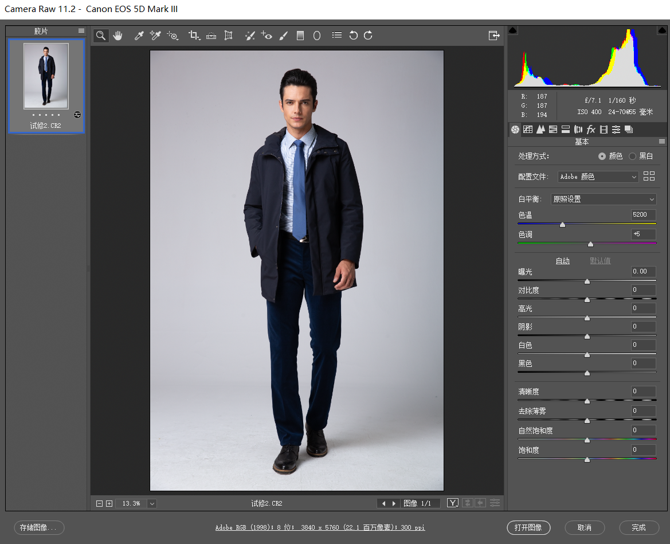This screenshot has width=670, height=544.
Task: Select the 颜色 color treatment radio button
Action: pos(602,156)
